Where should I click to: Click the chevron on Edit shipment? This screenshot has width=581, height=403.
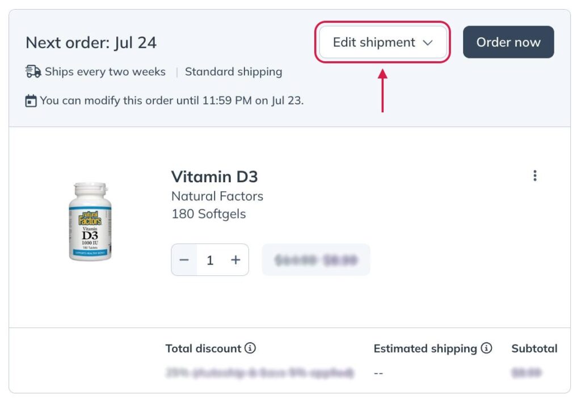429,42
